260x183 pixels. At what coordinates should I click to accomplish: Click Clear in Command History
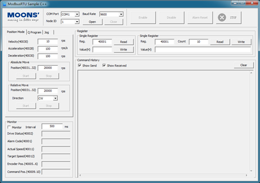click(244, 65)
